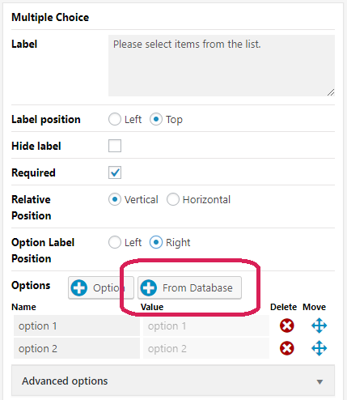Image resolution: width=347 pixels, height=400 pixels.
Task: Delete option 2 with red X icon
Action: pyautogui.click(x=286, y=348)
